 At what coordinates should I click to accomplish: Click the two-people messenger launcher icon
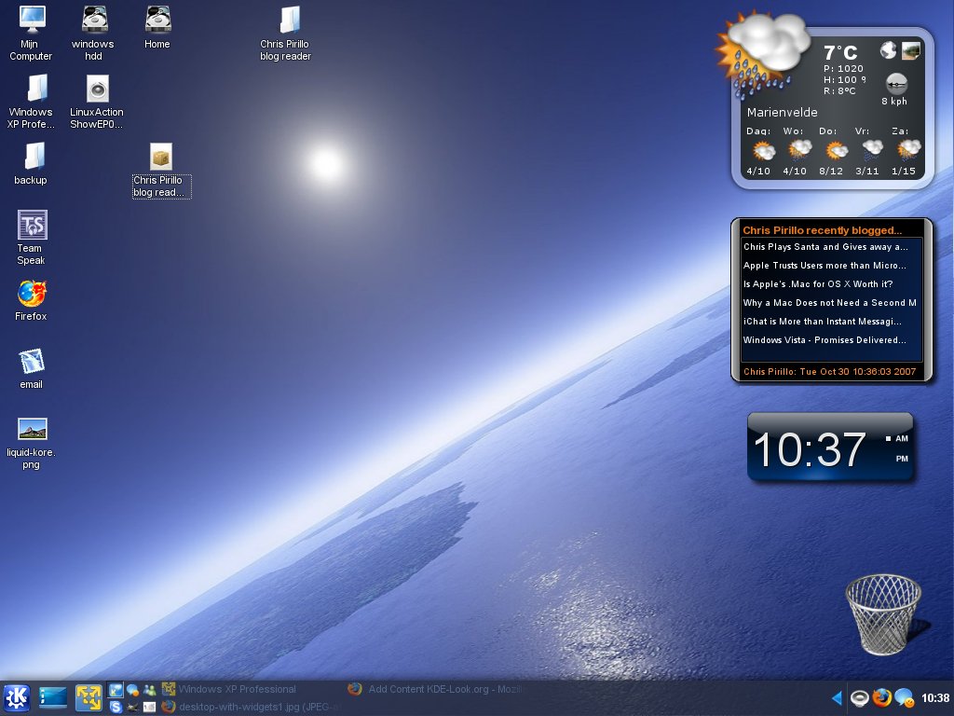[150, 690]
